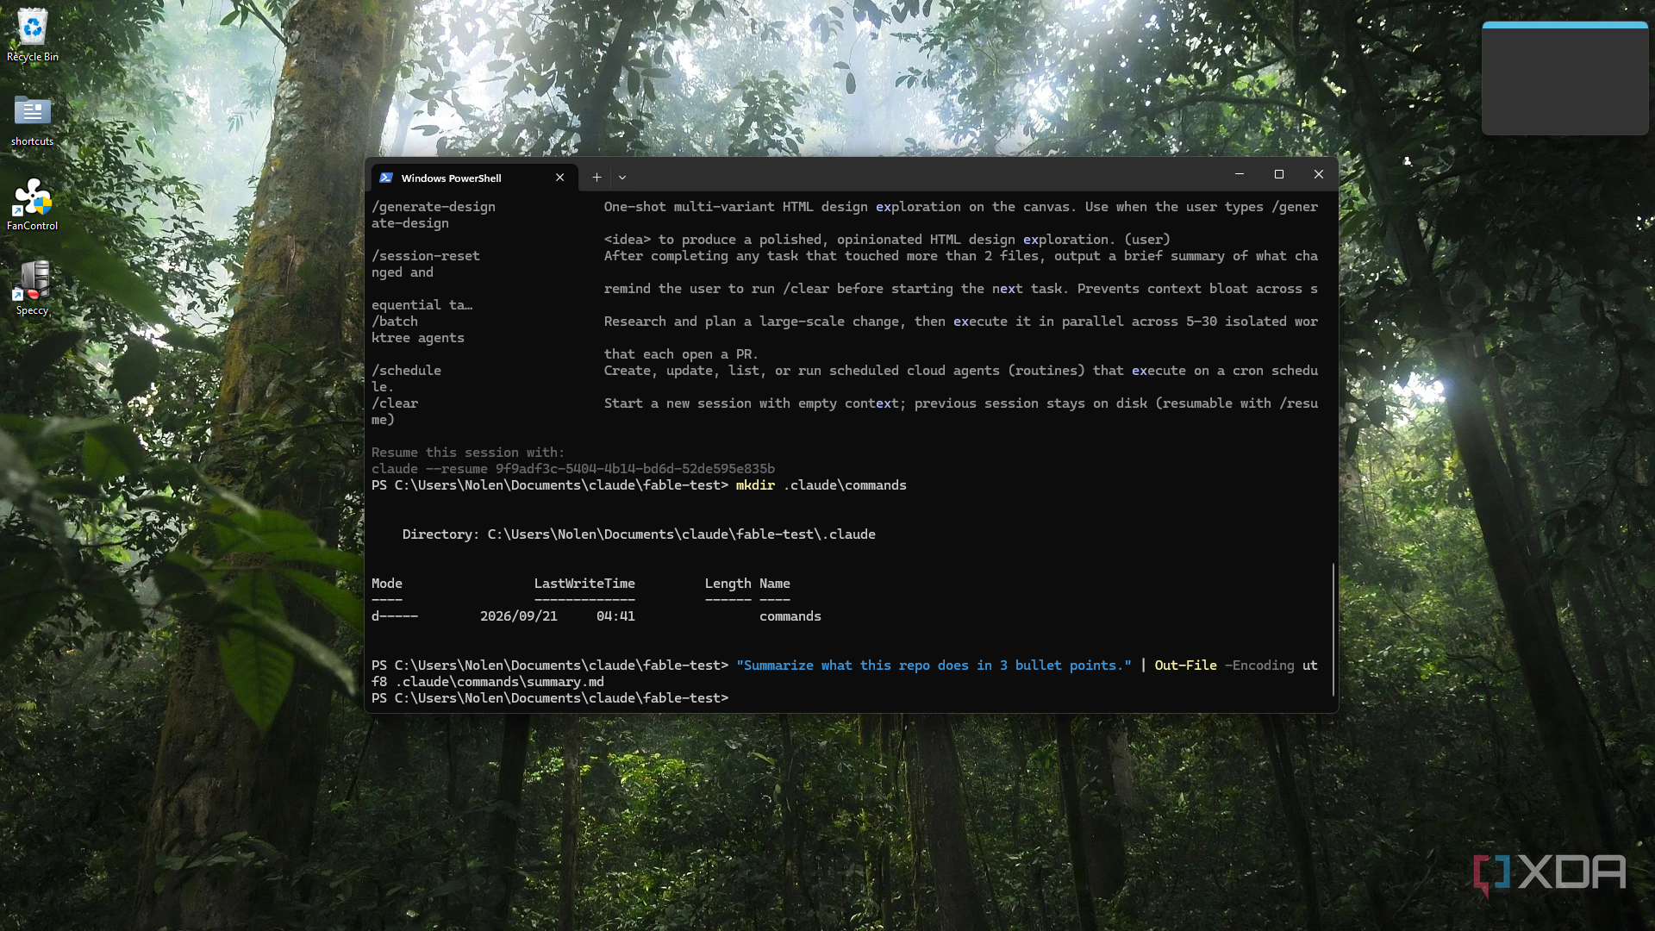Expand the terminal profile dropdown

coord(622,178)
